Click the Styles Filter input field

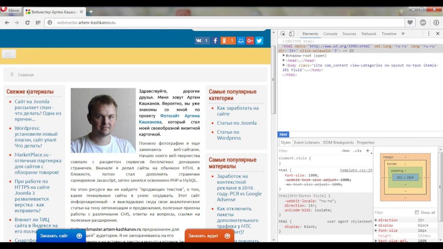click(x=308, y=151)
